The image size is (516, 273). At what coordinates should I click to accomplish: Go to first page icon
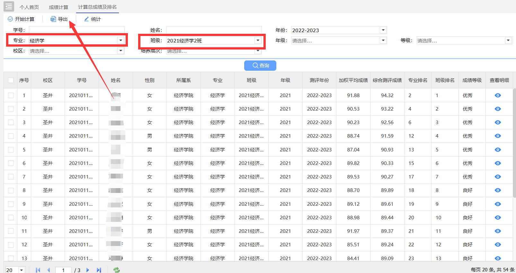(x=38, y=270)
